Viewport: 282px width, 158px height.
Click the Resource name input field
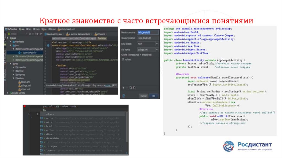(148, 32)
